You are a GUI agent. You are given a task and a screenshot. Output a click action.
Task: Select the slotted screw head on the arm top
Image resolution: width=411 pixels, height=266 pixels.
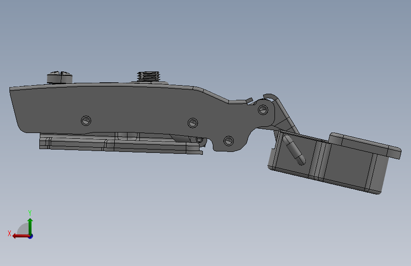pyautogui.click(x=60, y=77)
